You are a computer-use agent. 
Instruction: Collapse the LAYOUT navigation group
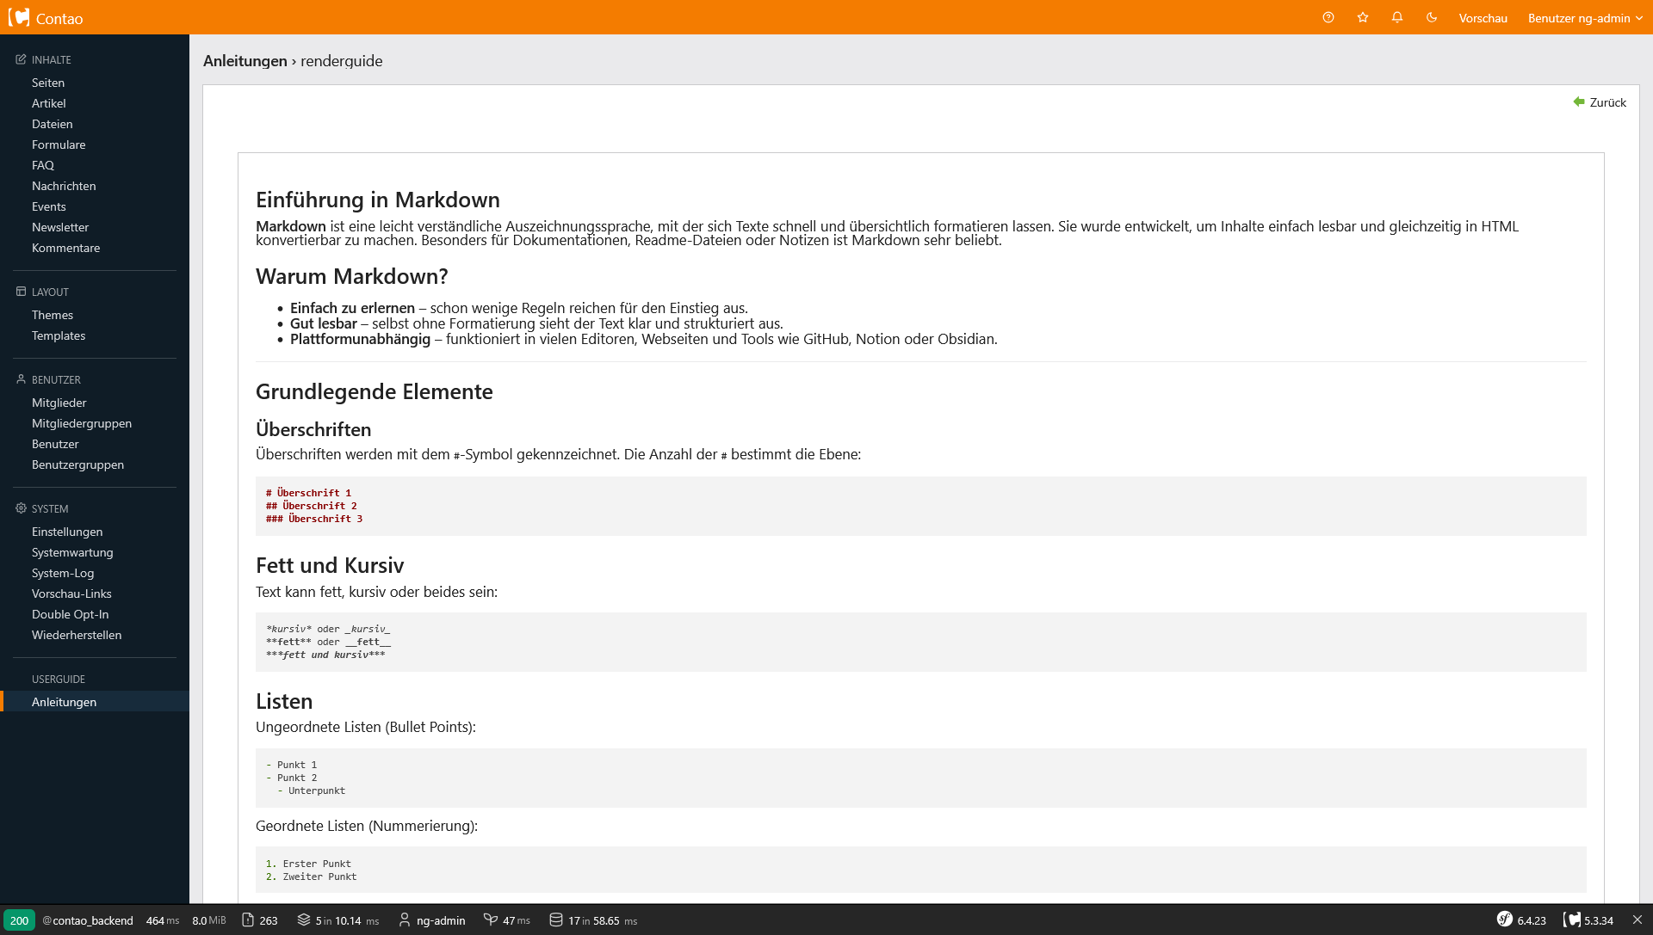point(50,292)
